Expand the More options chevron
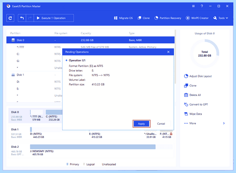236x173 pixels. pos(224,123)
